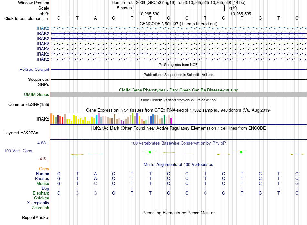The width and height of the screenshot is (307, 225).
Task: Click the 'Click to complement -->' label
Action: (26, 19)
